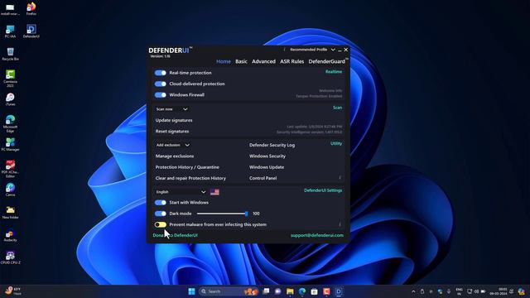Click the taskbar Search box
Screen dimensions: 530x298
[x=229, y=291]
